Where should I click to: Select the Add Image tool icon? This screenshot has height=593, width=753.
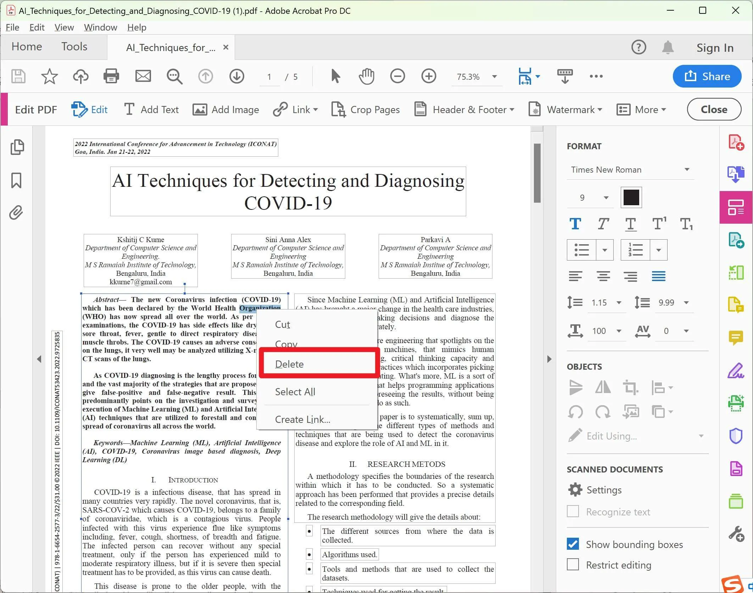(x=199, y=110)
